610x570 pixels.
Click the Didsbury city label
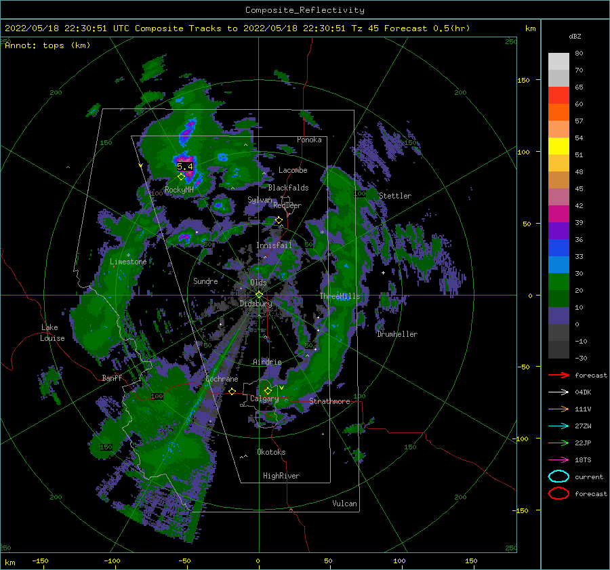pyautogui.click(x=256, y=304)
